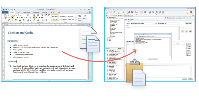The height and width of the screenshot is (109, 199).
Task: Toggle Underline formatting in Word's ribbon
Action: coord(18,17)
